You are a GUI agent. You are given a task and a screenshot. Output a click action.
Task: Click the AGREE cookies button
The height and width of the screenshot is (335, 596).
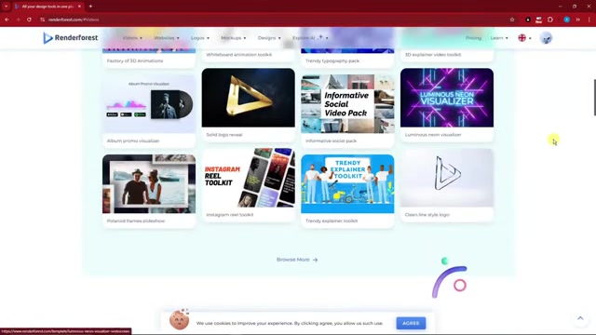point(411,323)
